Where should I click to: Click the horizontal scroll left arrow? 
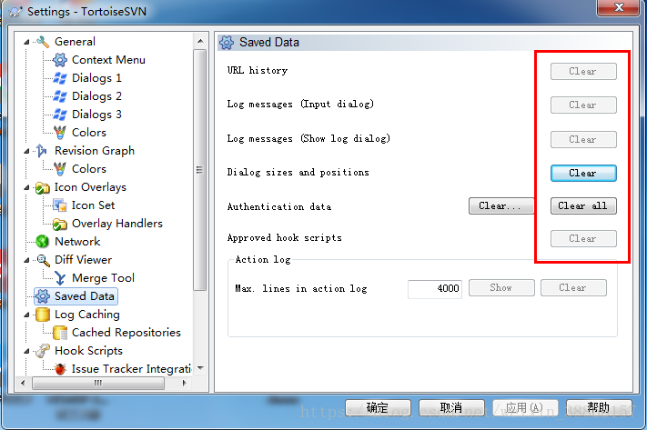[x=23, y=383]
